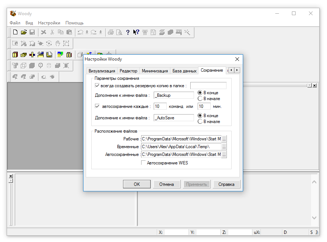Viewport: 327px width, 242px height.
Task: Create a new file from toolbar
Action: pos(15,32)
